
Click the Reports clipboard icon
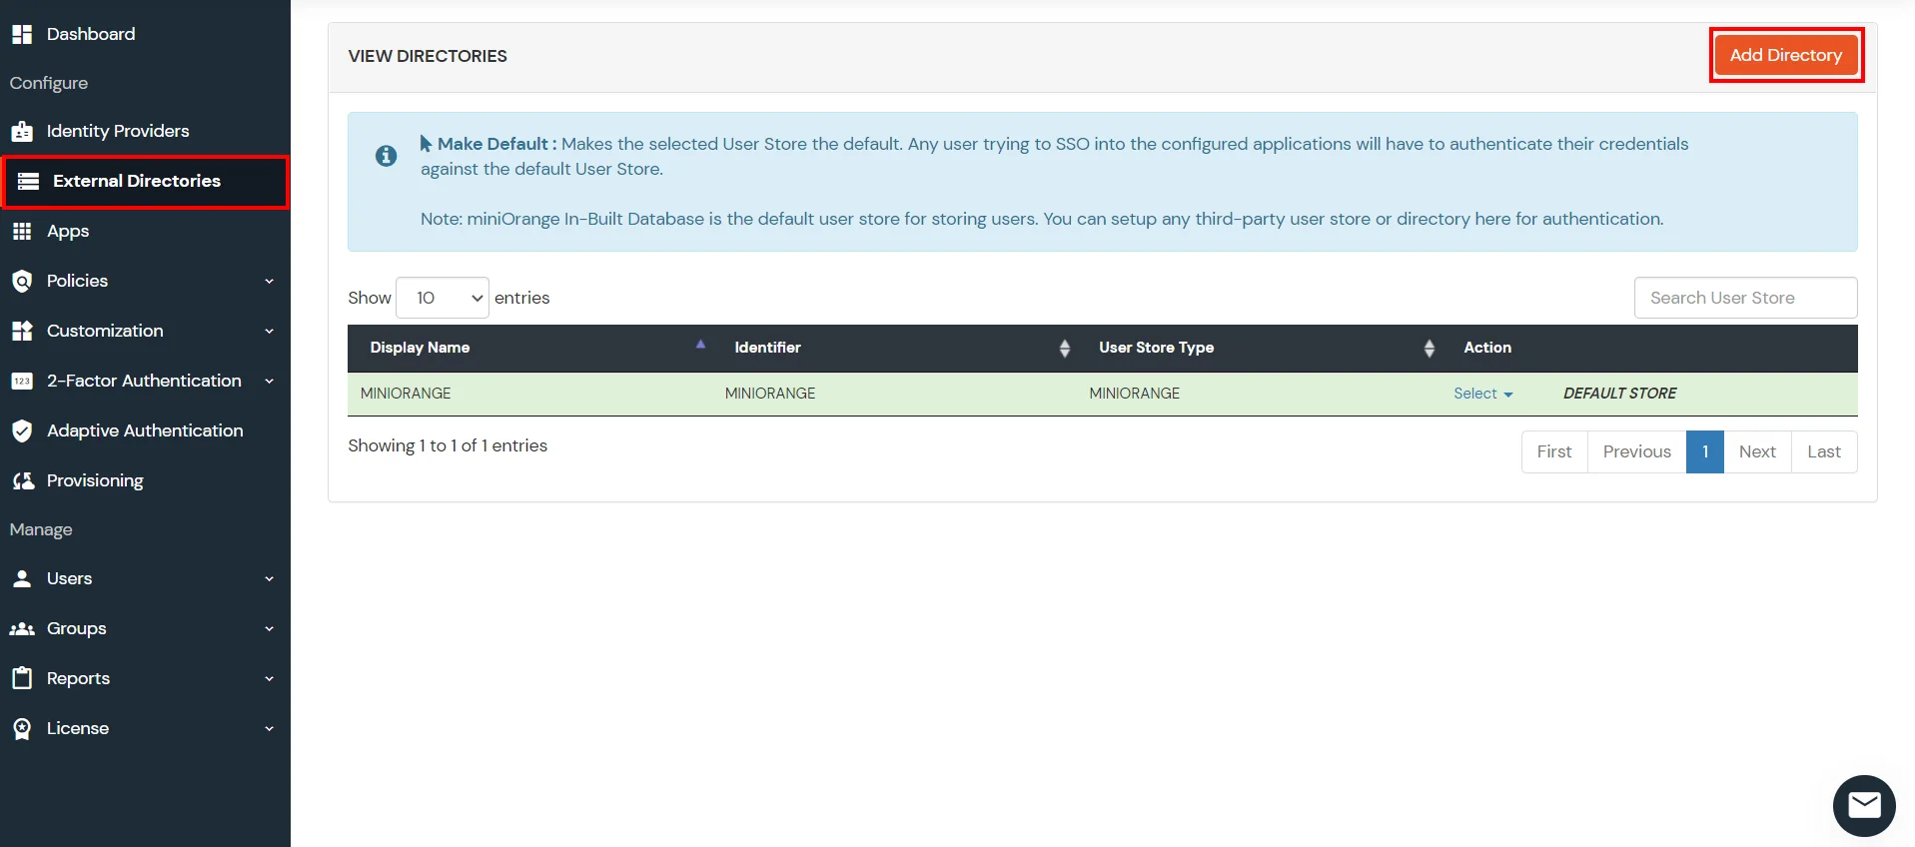pos(22,678)
